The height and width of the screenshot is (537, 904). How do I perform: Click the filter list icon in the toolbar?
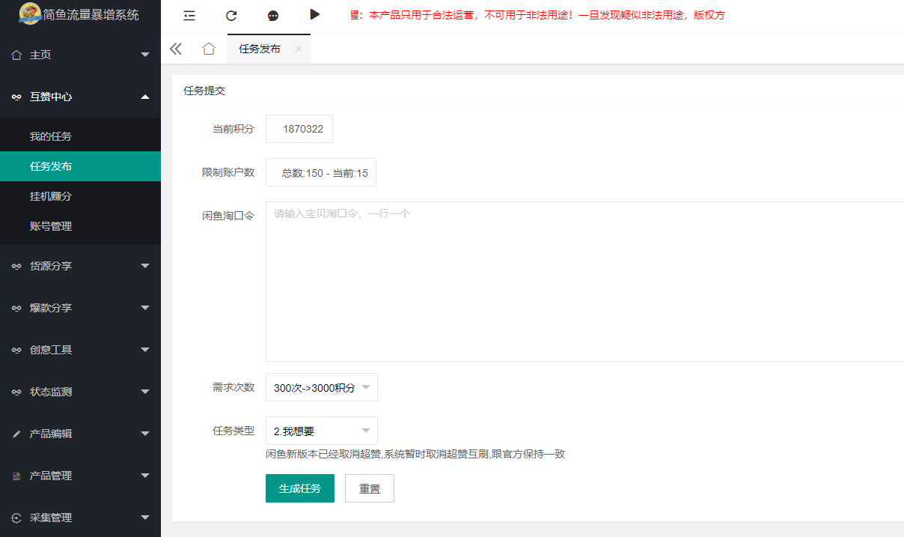tap(189, 15)
